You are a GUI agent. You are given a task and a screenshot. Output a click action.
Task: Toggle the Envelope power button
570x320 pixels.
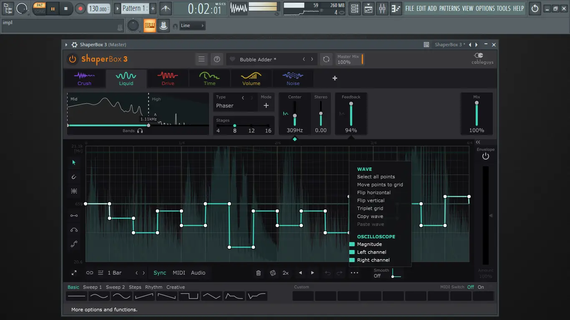coord(485,156)
